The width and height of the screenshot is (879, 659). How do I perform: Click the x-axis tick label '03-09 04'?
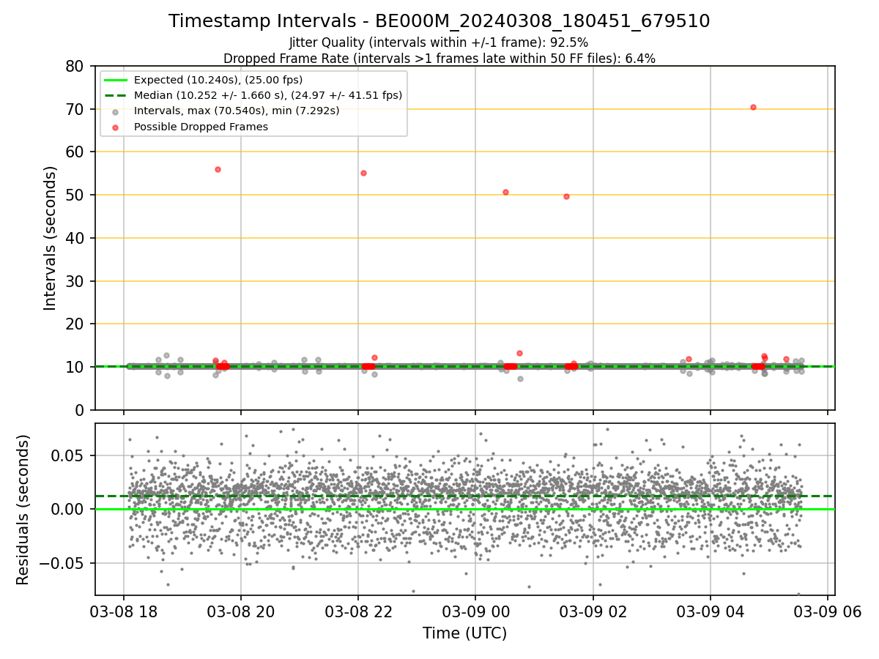coord(710,612)
